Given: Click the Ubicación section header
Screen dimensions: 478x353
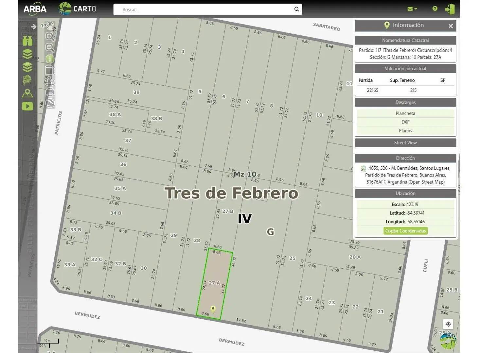Looking at the screenshot, I should (x=405, y=193).
